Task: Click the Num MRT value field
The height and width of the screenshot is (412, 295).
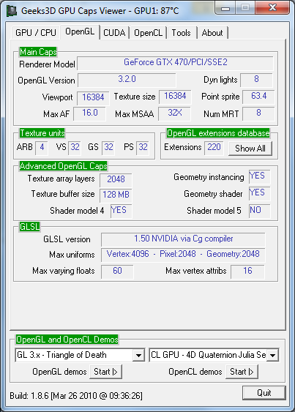Action: point(258,113)
